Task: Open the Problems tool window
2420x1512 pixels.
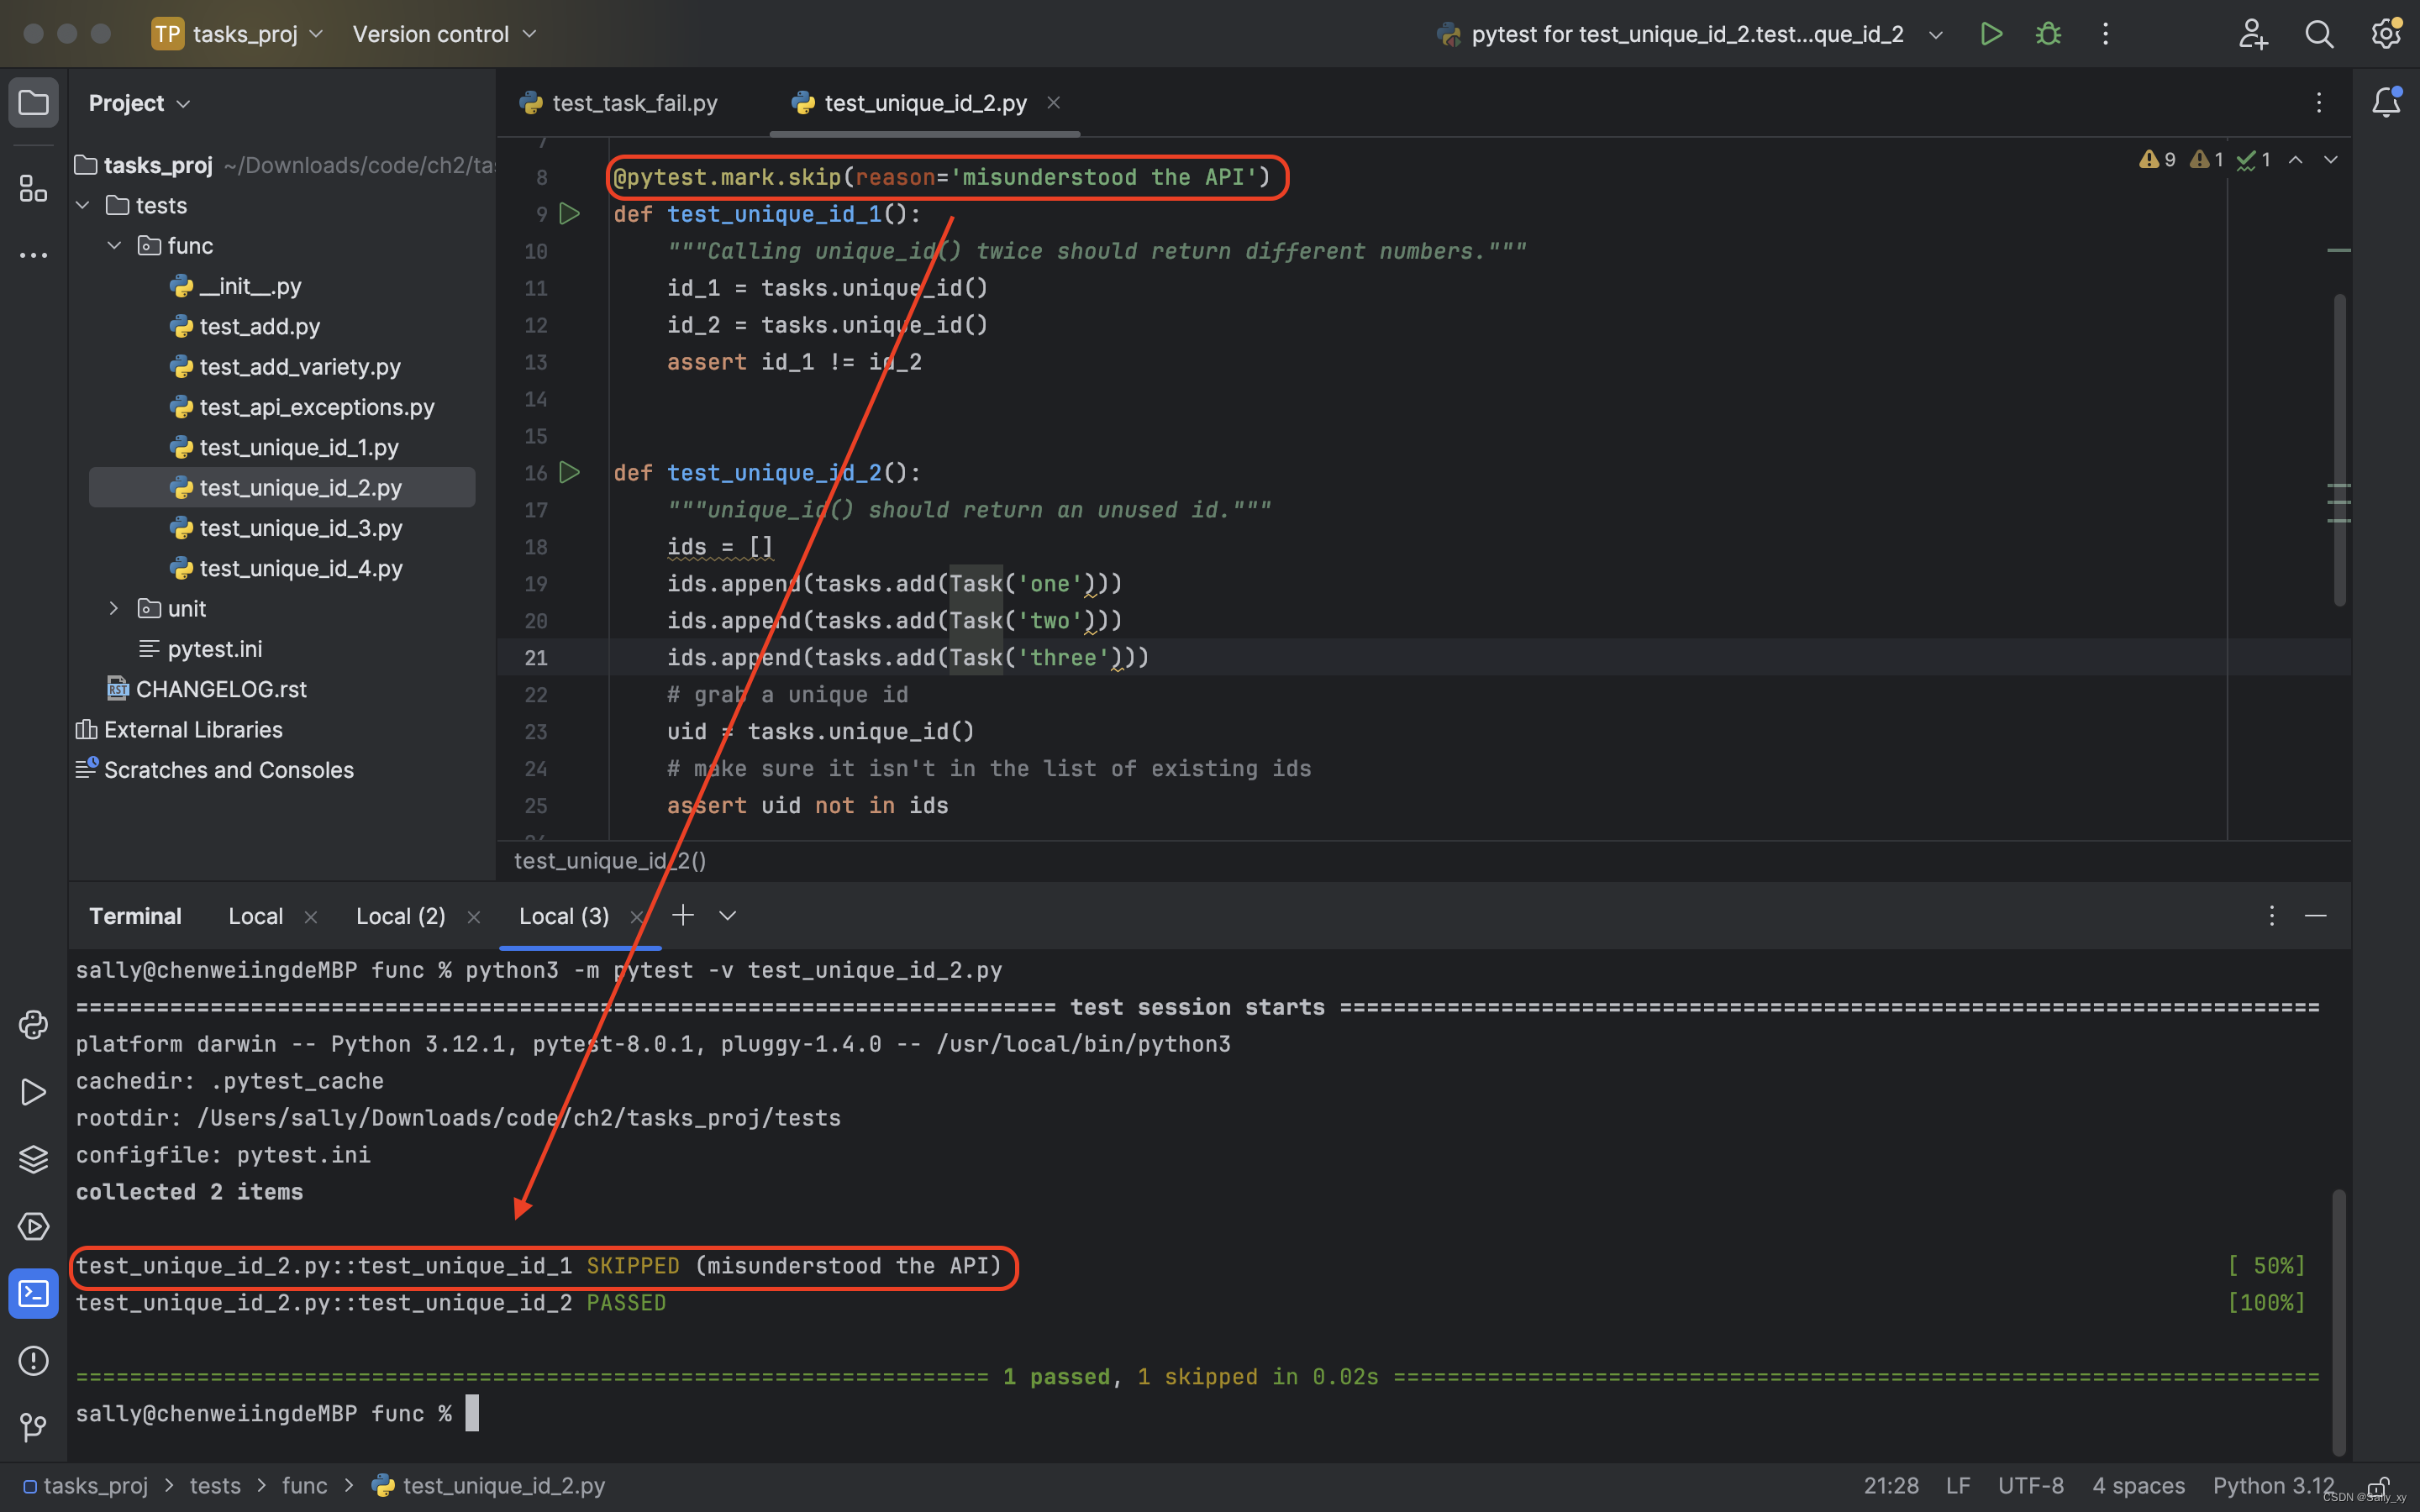Action: [x=33, y=1361]
